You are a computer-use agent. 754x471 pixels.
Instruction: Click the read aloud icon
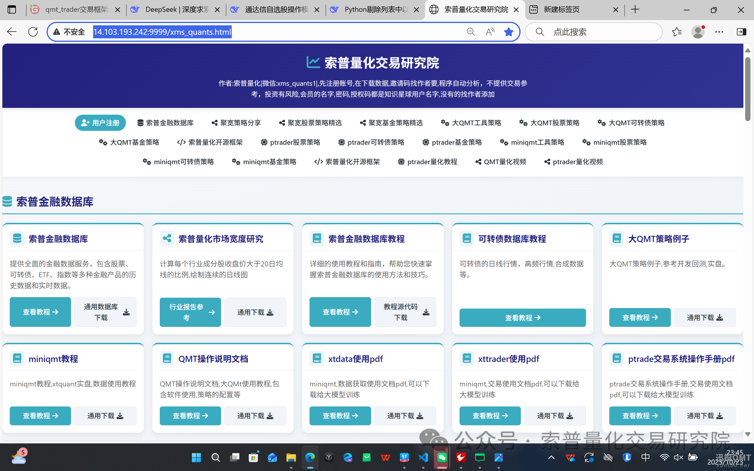pos(490,32)
